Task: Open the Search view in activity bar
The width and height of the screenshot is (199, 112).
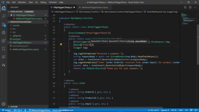Action: point(3,16)
